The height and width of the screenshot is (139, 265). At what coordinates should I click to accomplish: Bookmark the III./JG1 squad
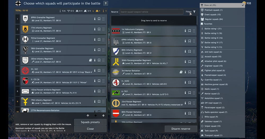click(99, 70)
